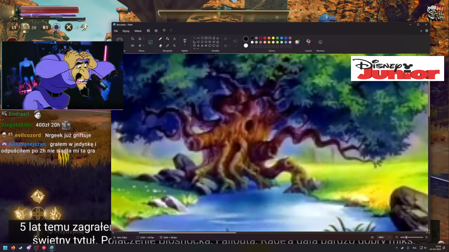Click the POL language indicator
Viewport: 449px width, 252px height.
[415, 248]
